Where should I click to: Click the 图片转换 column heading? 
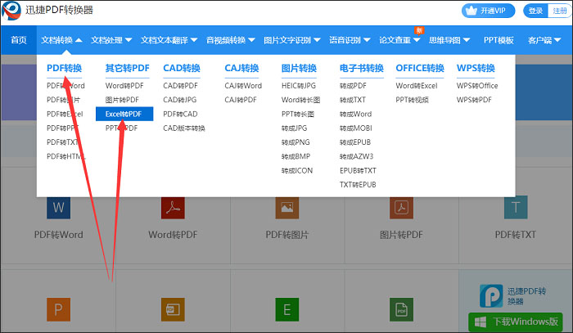[299, 68]
